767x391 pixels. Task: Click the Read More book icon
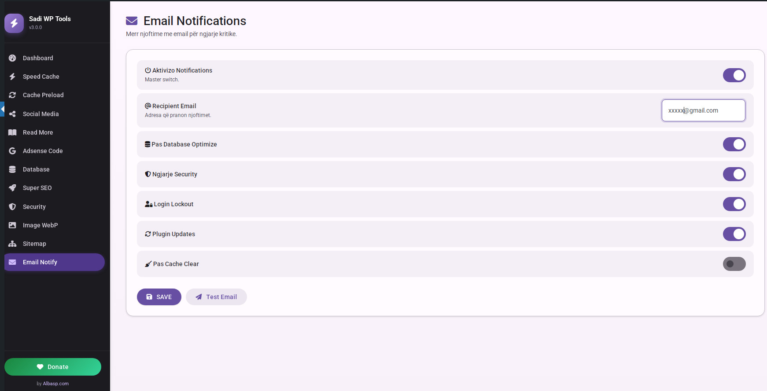pyautogui.click(x=12, y=132)
